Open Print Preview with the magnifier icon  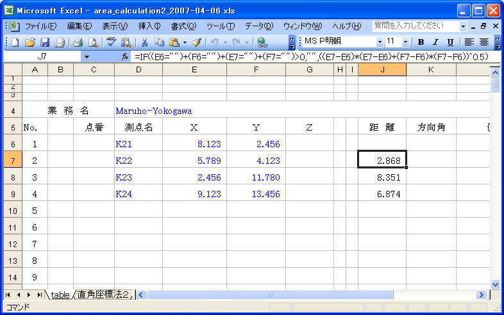(x=93, y=42)
